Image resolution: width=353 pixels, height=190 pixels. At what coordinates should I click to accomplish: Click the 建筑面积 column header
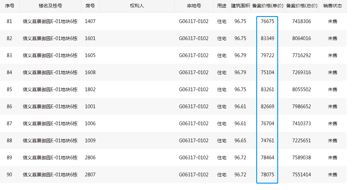click(240, 6)
